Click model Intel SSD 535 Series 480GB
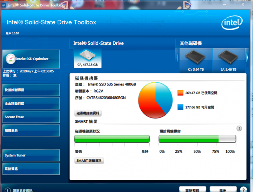 click(x=112, y=84)
